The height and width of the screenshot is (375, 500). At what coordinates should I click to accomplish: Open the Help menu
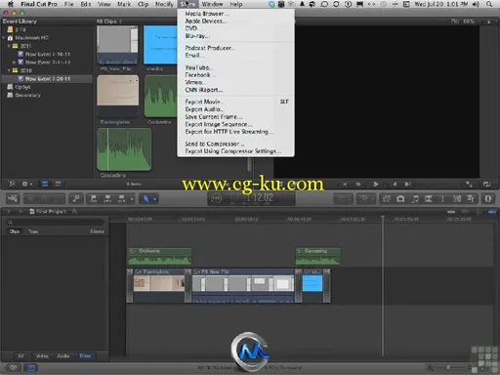point(236,4)
